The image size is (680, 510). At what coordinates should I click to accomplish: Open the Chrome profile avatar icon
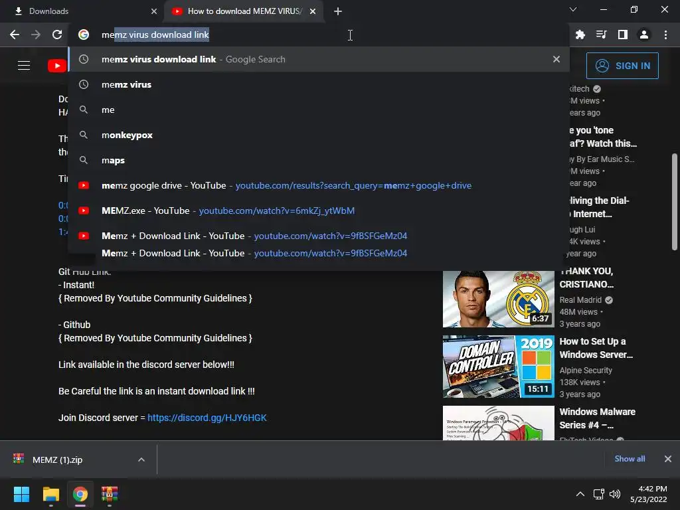click(x=644, y=35)
